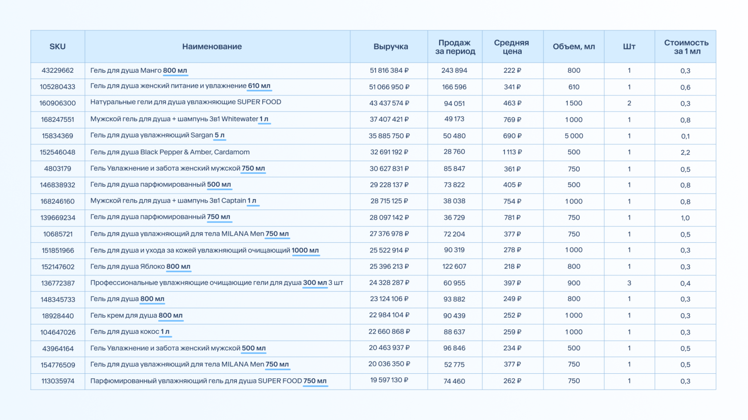Click revenue value 32 691 192 ₽

[389, 152]
